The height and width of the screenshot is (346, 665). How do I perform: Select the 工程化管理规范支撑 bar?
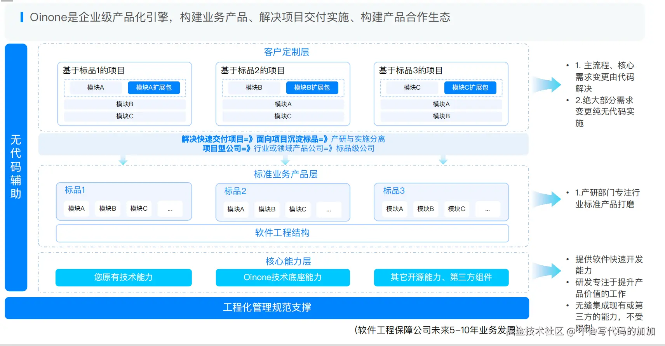click(267, 308)
